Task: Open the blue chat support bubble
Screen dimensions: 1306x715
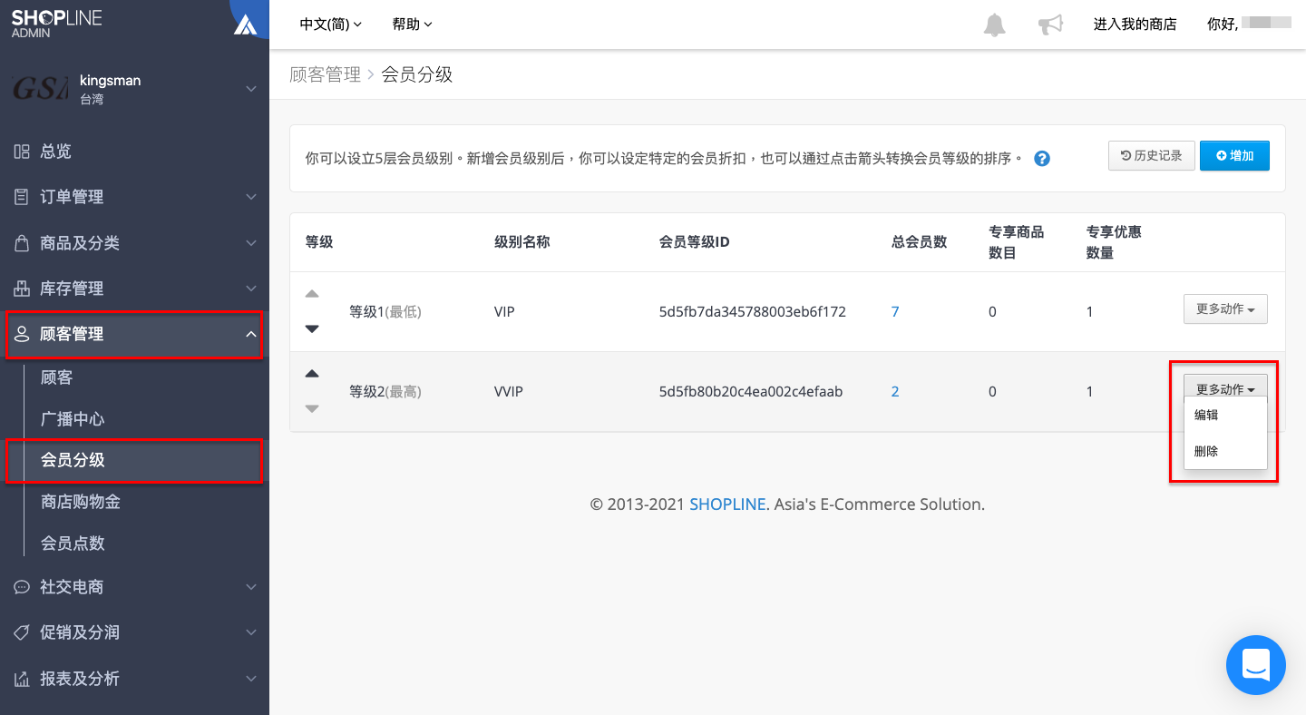Action: [1256, 665]
